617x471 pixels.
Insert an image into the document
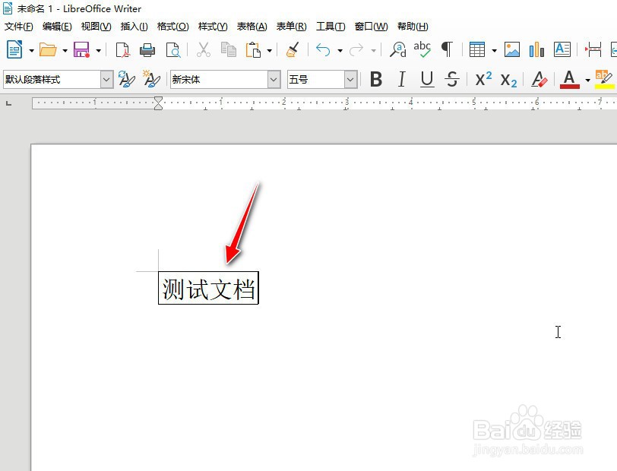[x=511, y=49]
